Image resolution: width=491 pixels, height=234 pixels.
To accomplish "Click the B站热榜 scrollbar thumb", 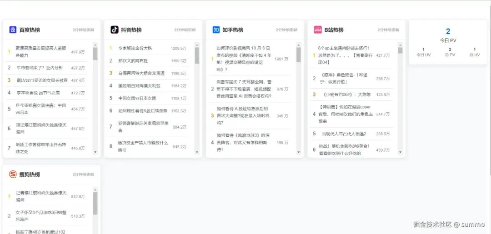I will (400, 51).
